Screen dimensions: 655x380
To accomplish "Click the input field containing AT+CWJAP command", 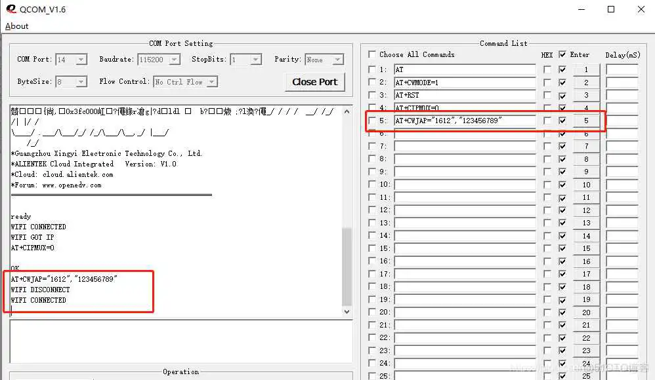I will point(465,121).
